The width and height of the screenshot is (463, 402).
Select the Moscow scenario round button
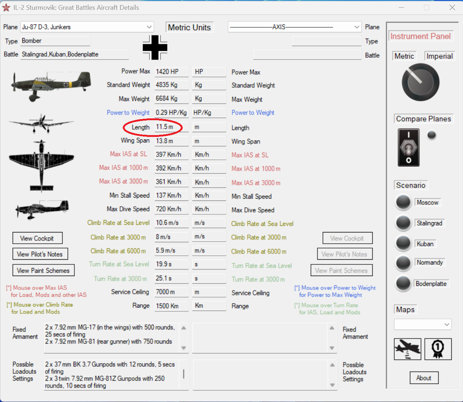coord(403,203)
